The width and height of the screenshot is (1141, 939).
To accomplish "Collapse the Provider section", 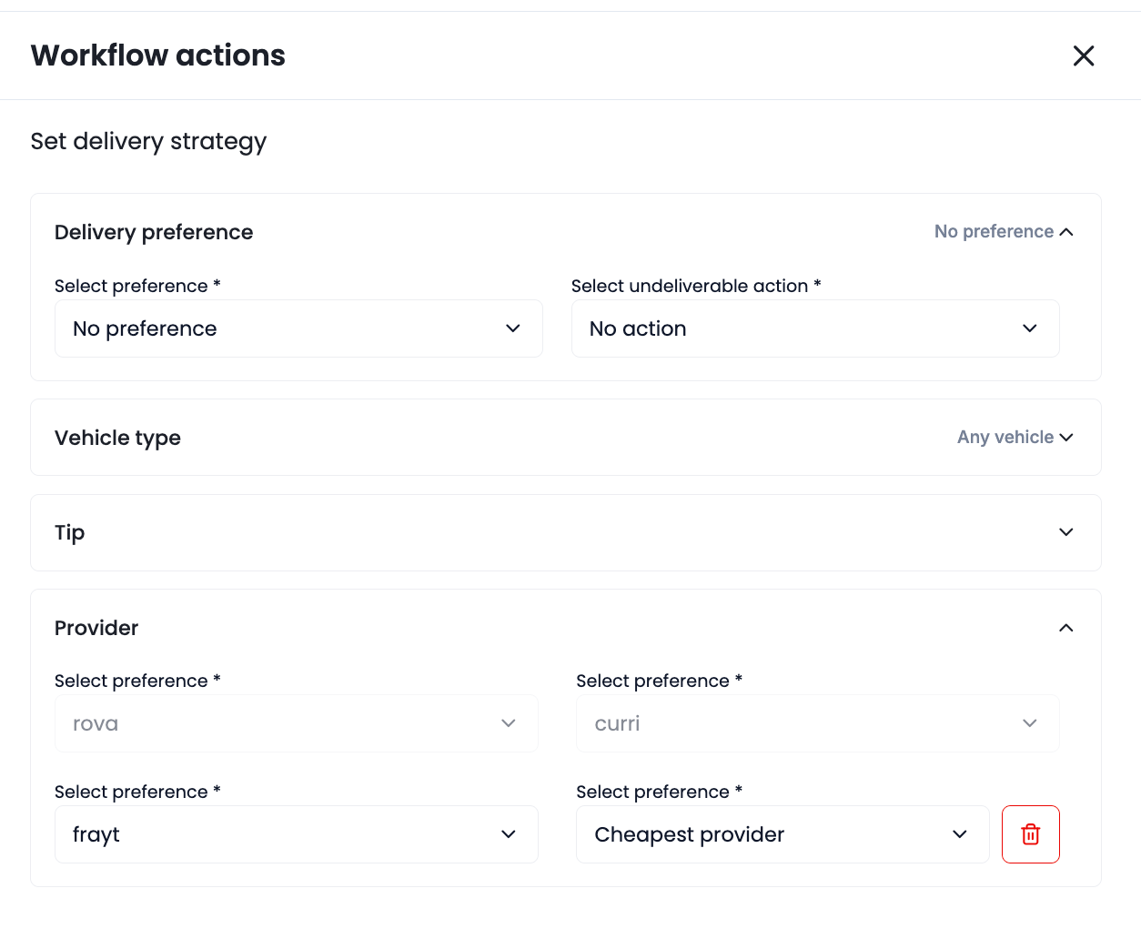I will (x=1066, y=628).
